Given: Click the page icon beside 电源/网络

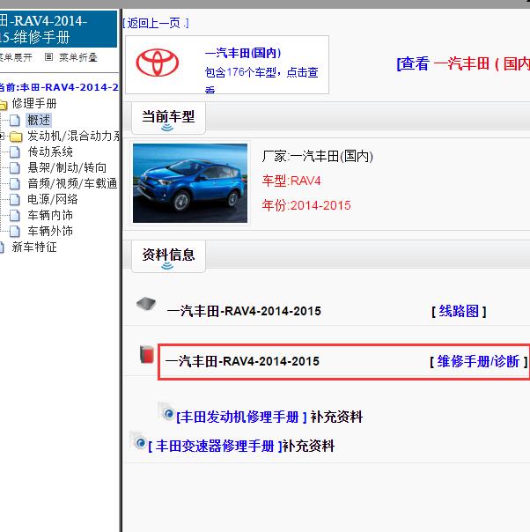Looking at the screenshot, I should pyautogui.click(x=15, y=199).
